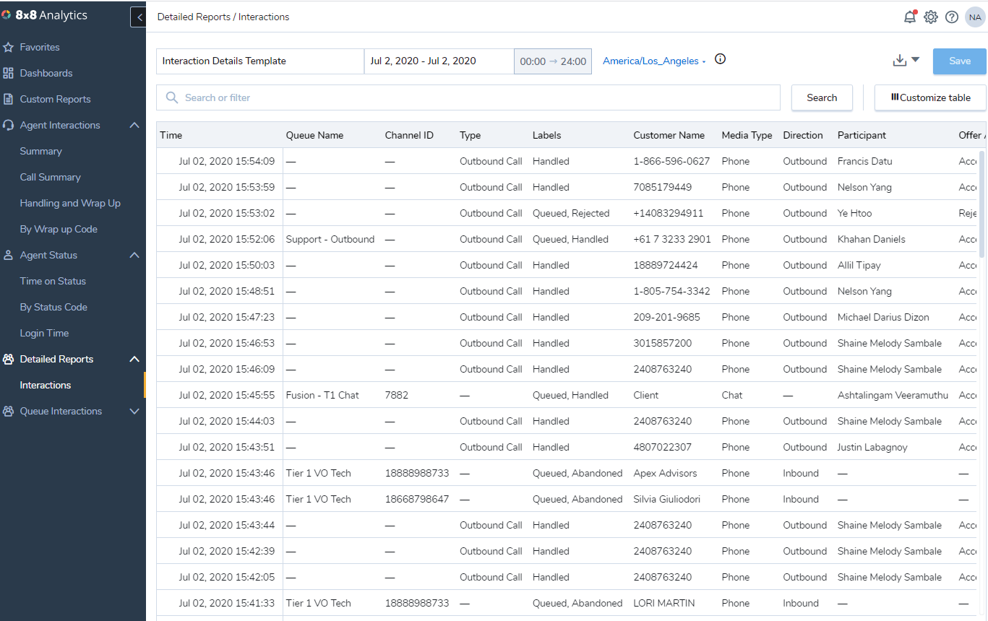The width and height of the screenshot is (988, 621).
Task: Collapse the sidebar with the arrow button
Action: [139, 17]
